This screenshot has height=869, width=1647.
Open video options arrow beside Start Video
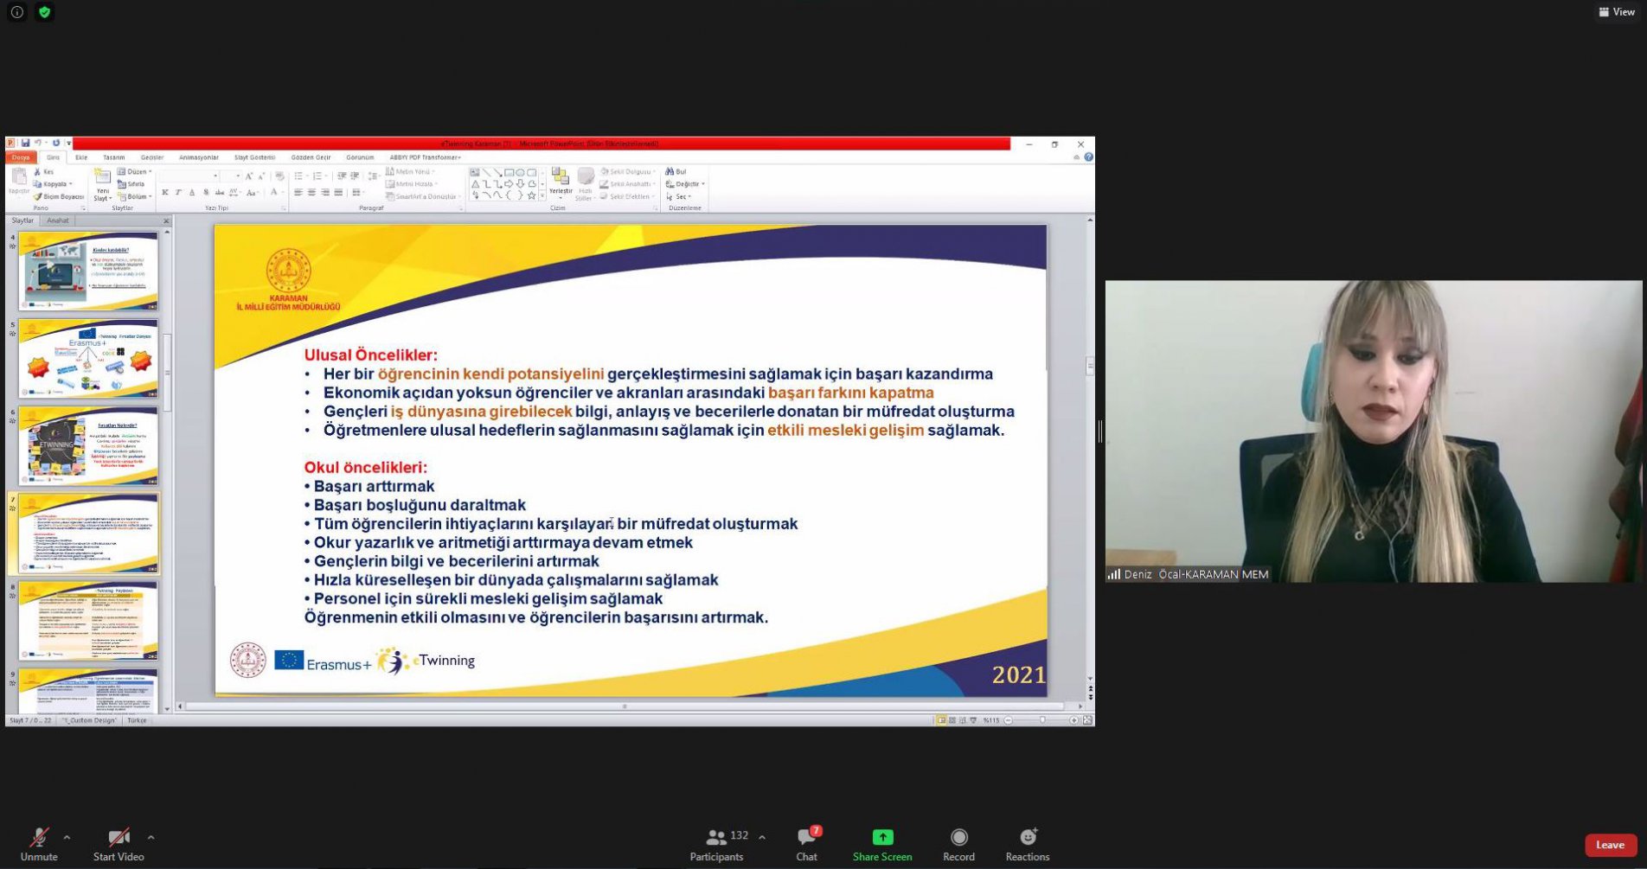pos(151,837)
